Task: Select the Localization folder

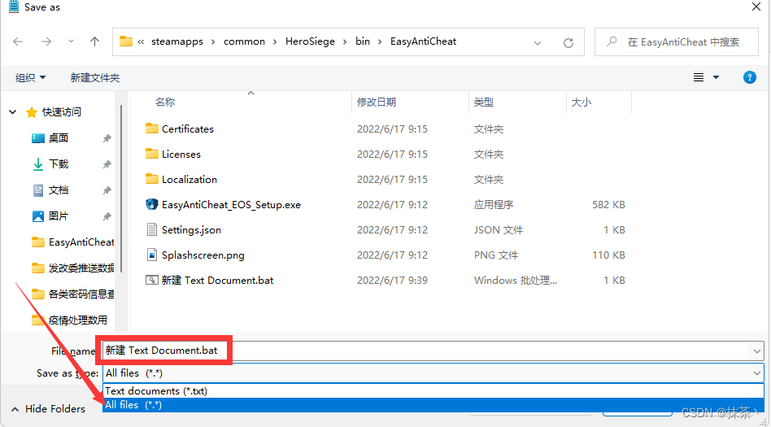Action: coord(181,179)
